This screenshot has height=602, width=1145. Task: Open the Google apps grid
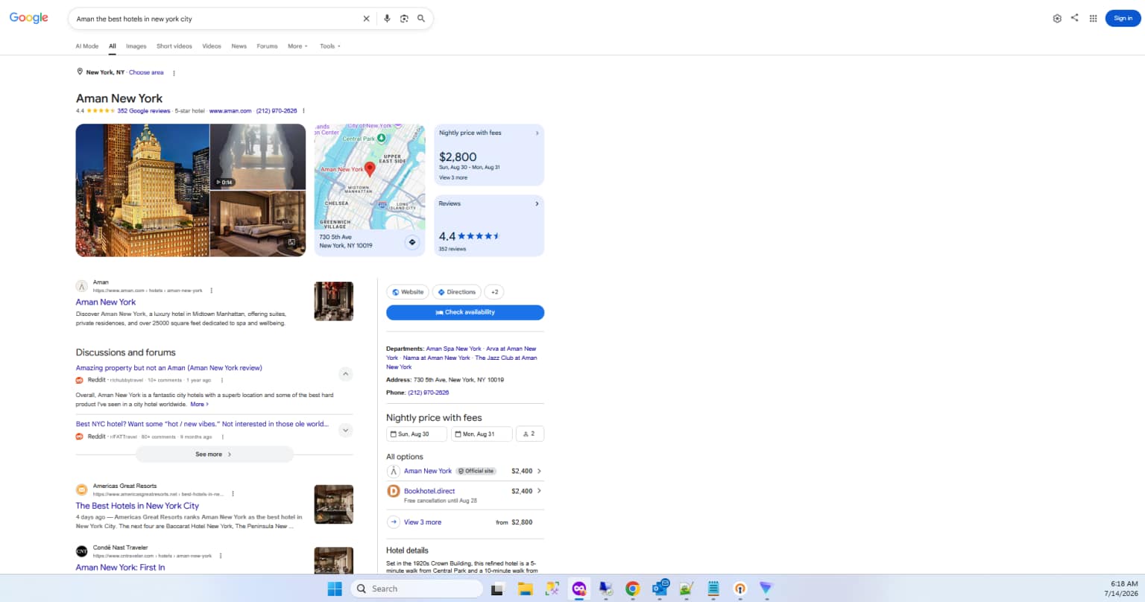(1093, 19)
